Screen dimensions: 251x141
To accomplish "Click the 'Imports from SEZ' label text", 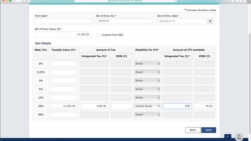I will [x=113, y=35].
